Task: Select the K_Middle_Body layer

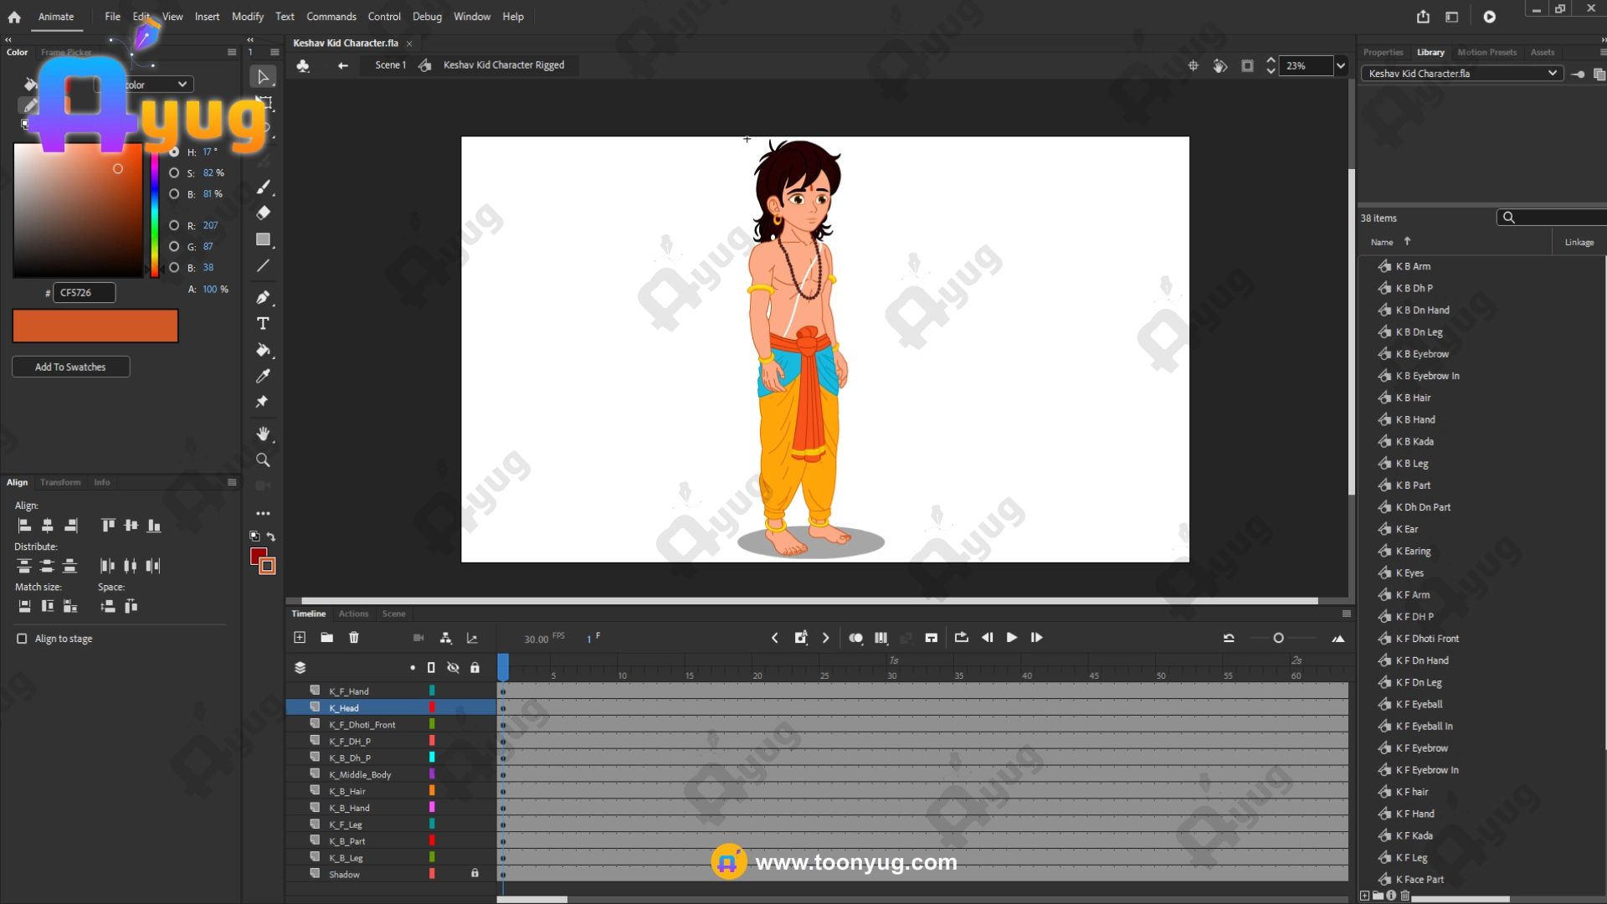Action: (x=360, y=774)
